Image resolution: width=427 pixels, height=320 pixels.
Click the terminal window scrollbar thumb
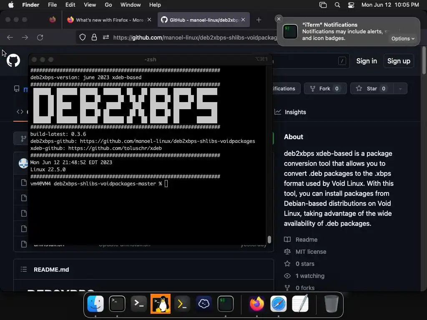(269, 240)
